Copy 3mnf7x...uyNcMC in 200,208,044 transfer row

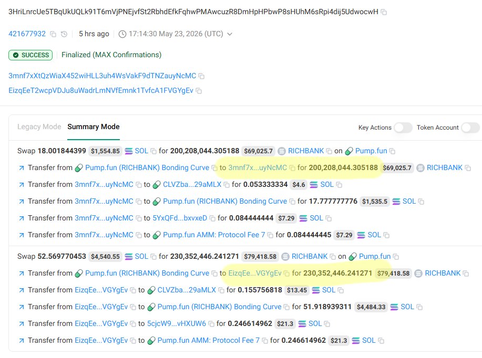[292, 168]
